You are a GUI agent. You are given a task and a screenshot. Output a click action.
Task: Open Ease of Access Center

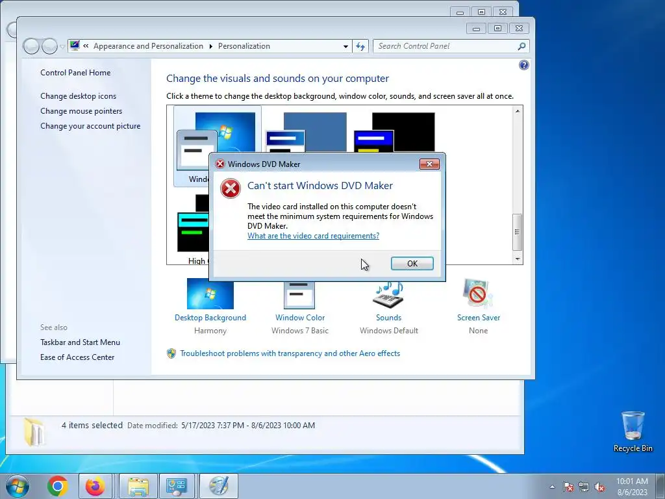[77, 357]
